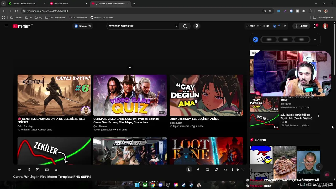Image resolution: width=336 pixels, height=189 pixels.
Task: Toggle the CC captions button
Action: click(47, 170)
